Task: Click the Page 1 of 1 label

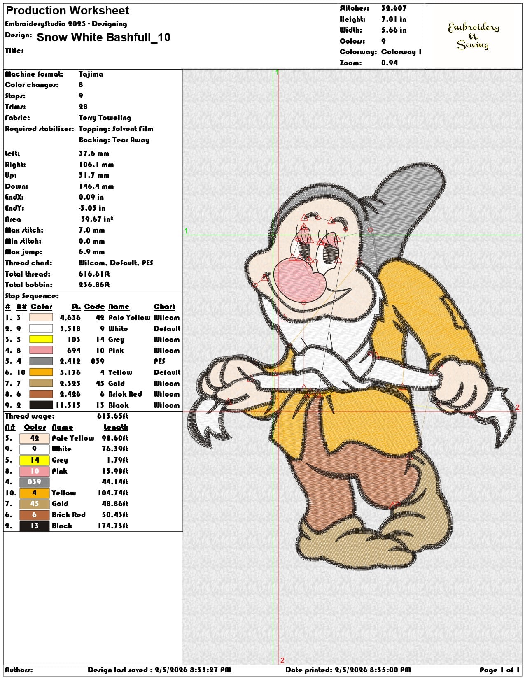Action: point(499,670)
